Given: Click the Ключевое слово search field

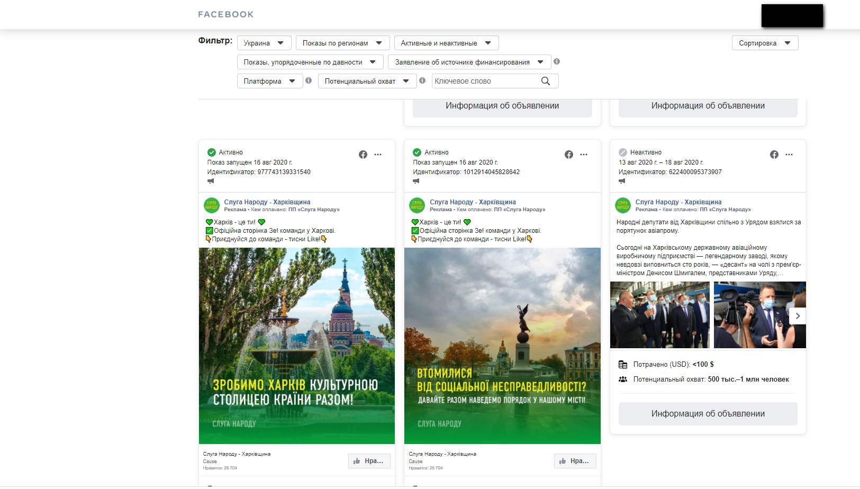Looking at the screenshot, I should 484,81.
